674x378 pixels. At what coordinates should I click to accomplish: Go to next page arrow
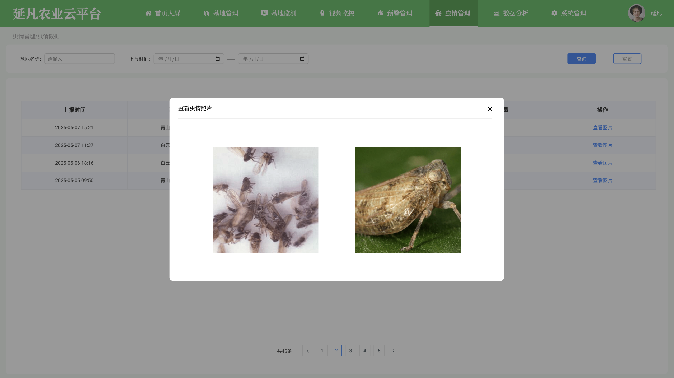click(x=393, y=351)
